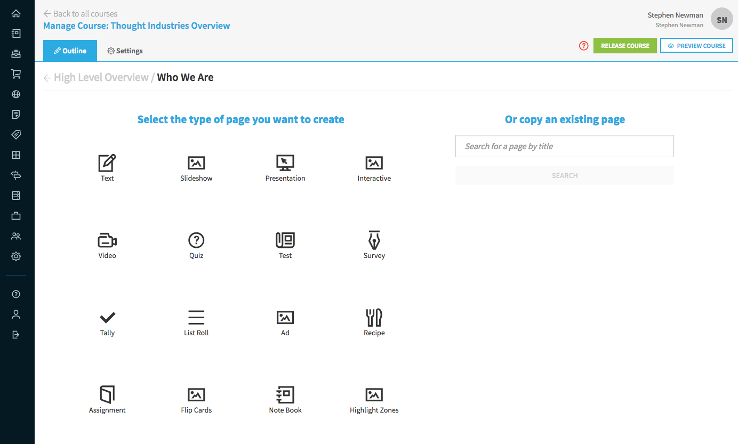Choose the List Roll page type
Screen dimensions: 738x444
(196, 318)
